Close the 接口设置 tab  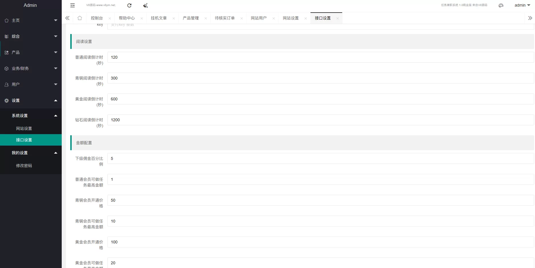click(338, 18)
